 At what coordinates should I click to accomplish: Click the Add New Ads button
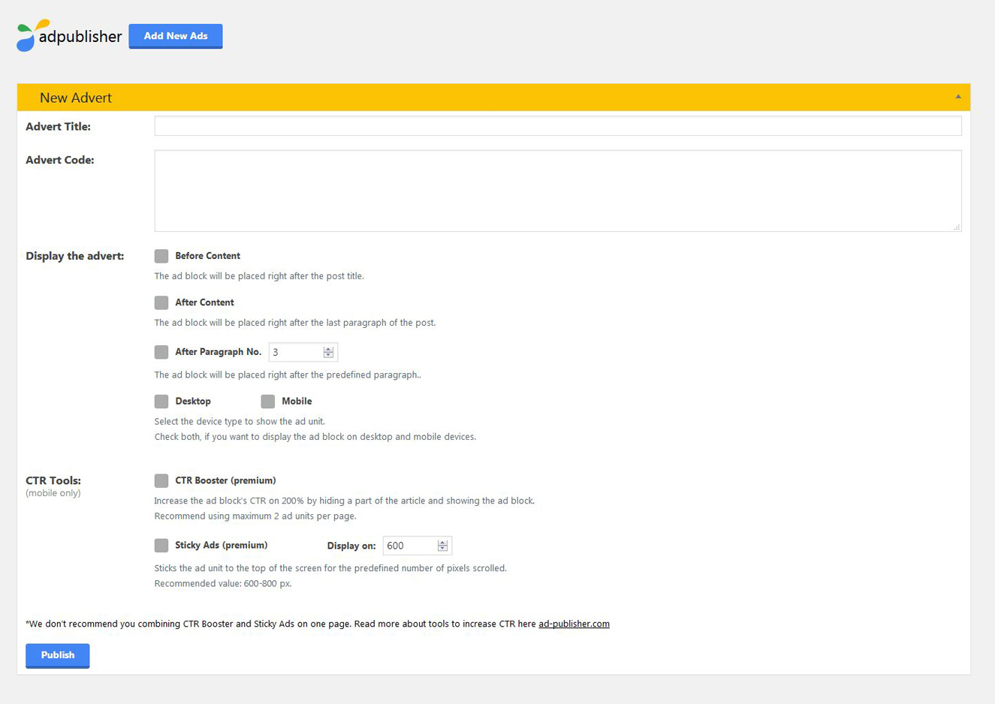click(x=176, y=36)
